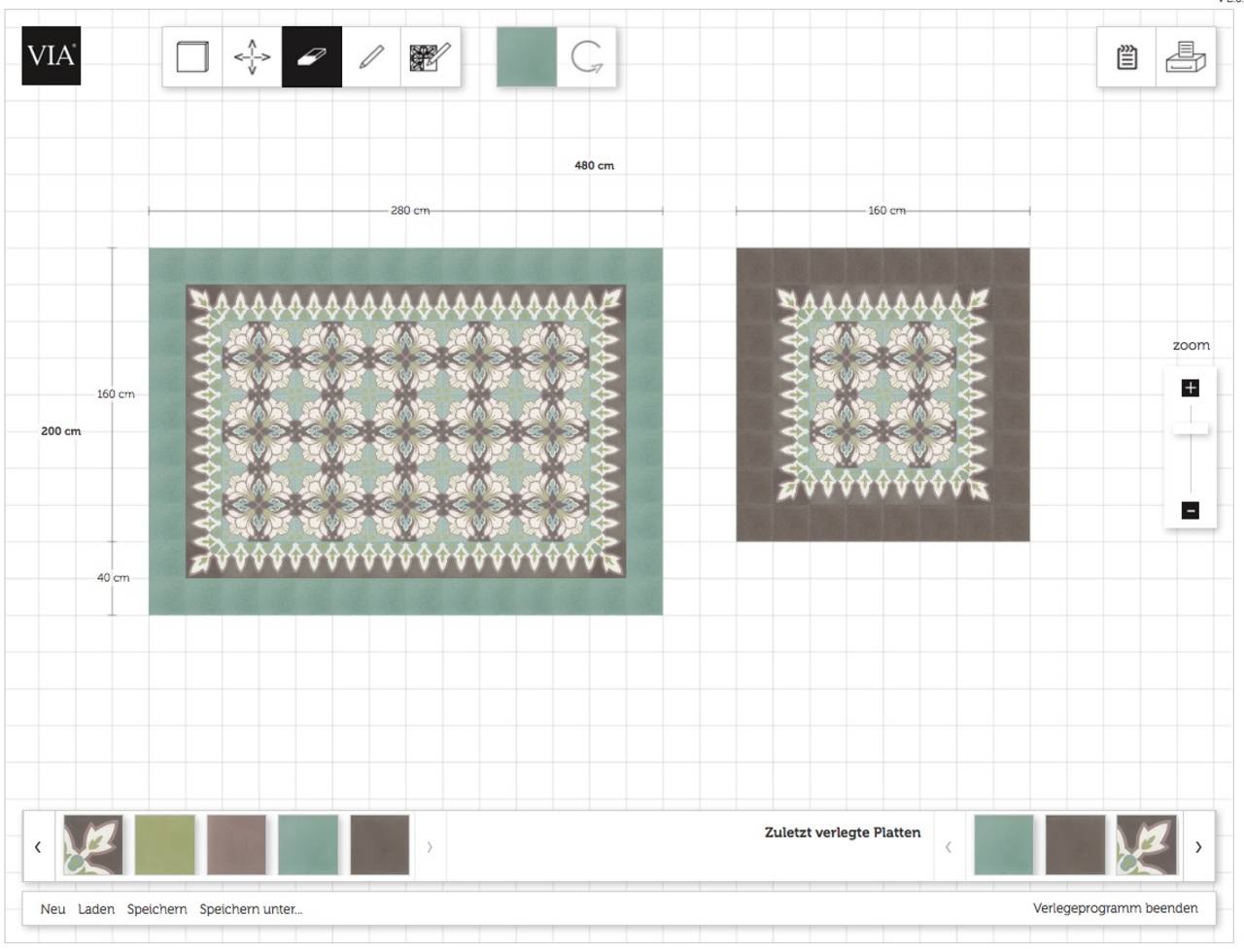Open the notepad list icon
Screen dimensions: 1244x951
(x=1126, y=57)
